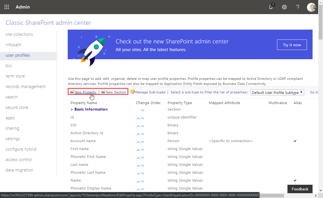Move First name down arrow
Screen dimensions: 323x198
[142, 150]
